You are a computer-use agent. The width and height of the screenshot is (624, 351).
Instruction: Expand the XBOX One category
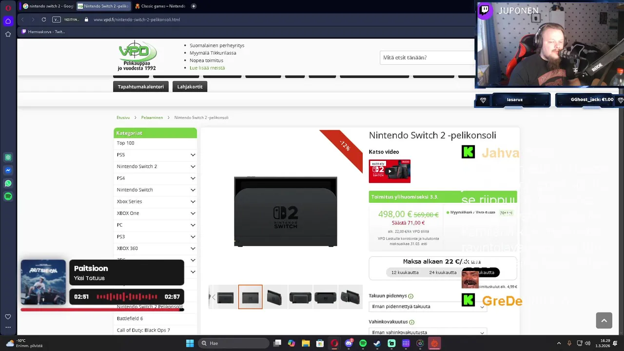(193, 213)
